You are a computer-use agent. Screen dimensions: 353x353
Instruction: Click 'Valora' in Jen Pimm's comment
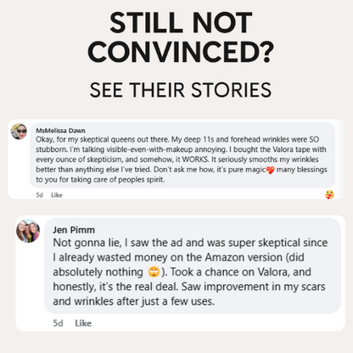tap(272, 272)
